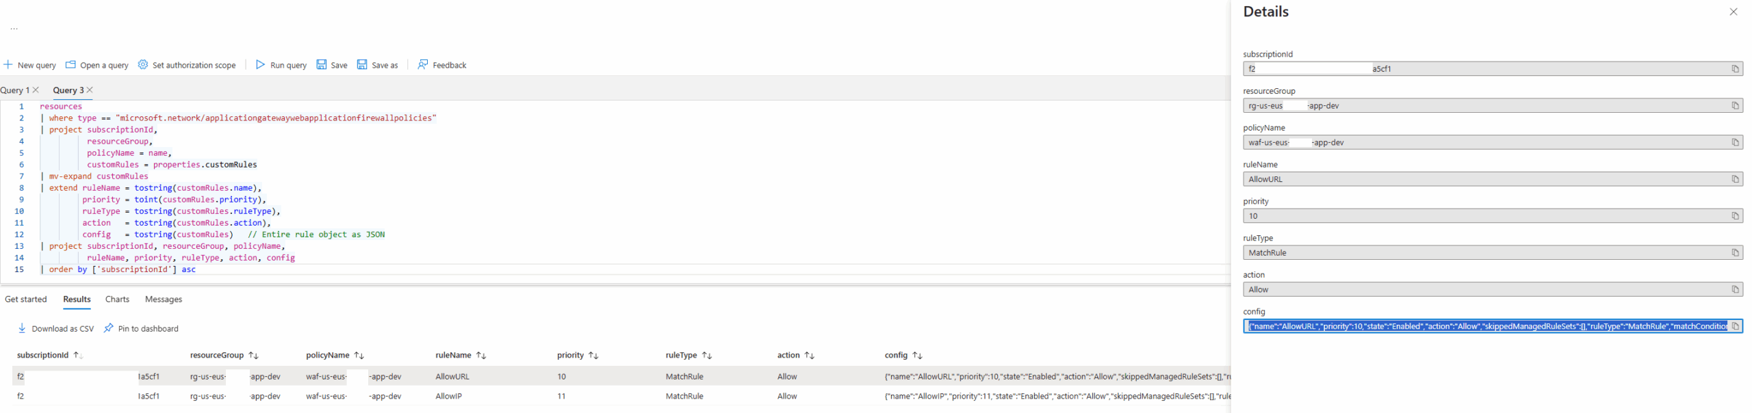Screen dimensions: 1752x413
Task: Switch to the Charts tab
Action: (x=117, y=299)
